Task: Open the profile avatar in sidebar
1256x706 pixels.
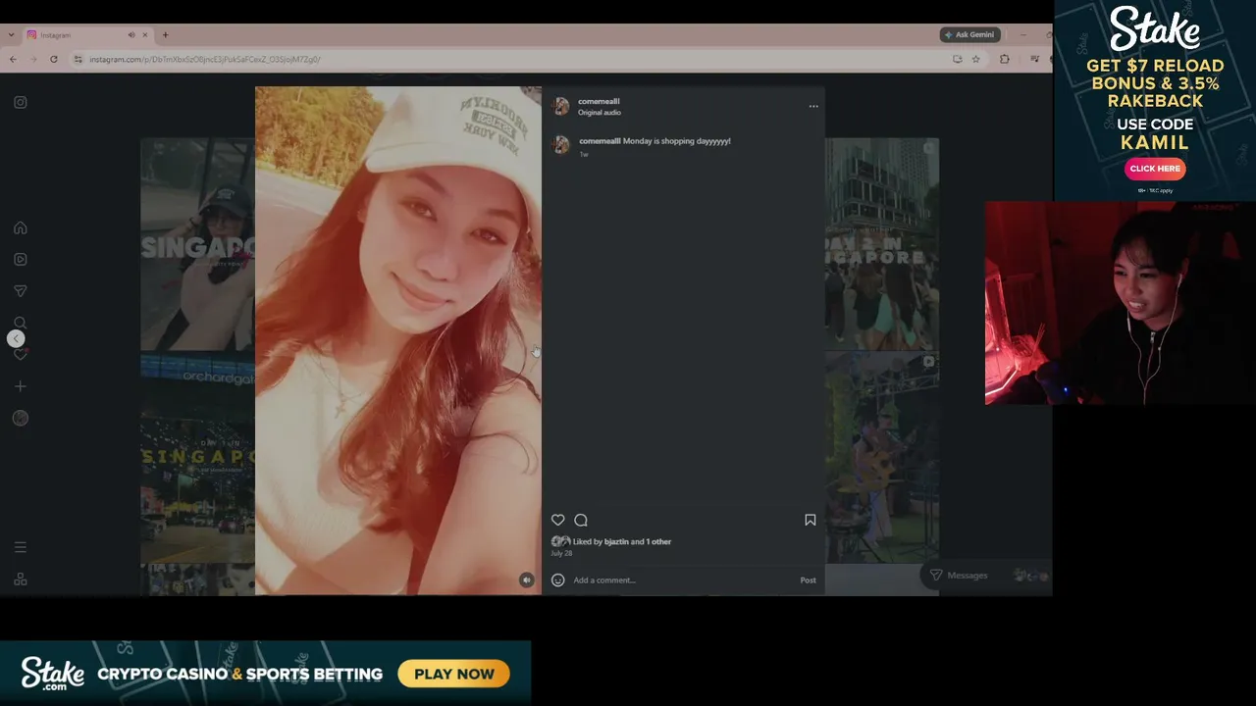Action: pos(21,418)
